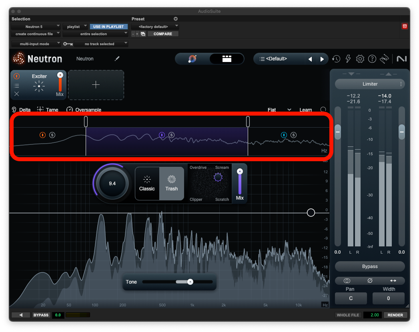Enable Delta listening mode

tap(21, 110)
